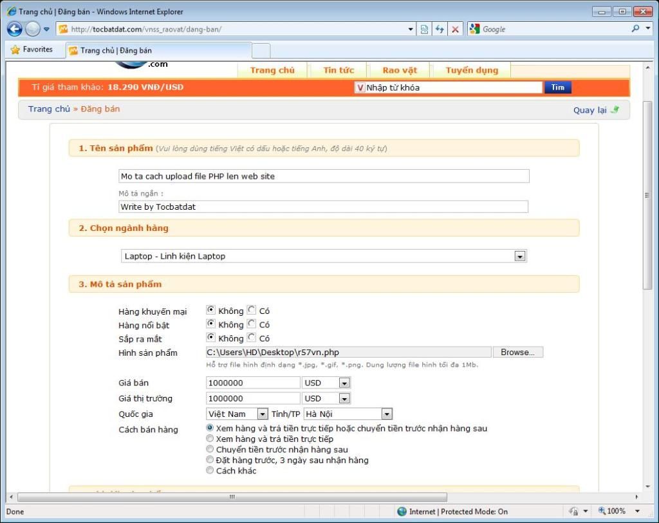Viewport: 659px width, 523px height.
Task: Click the browser Back arrow button
Action: point(15,29)
